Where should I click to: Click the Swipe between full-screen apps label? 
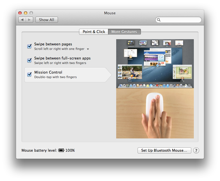(62, 58)
